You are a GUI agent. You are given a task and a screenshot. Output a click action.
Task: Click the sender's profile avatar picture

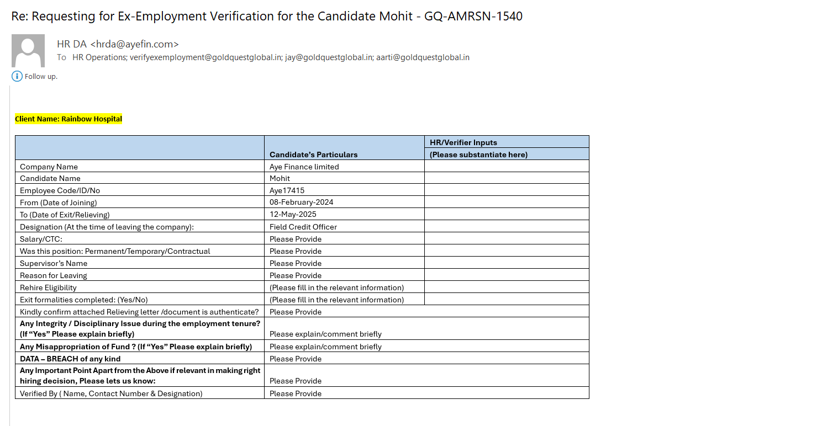(x=28, y=51)
